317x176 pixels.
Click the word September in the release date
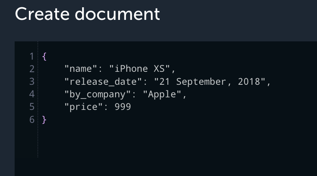[x=201, y=82]
